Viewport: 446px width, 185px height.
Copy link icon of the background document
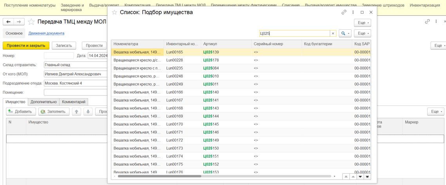tap(427, 22)
